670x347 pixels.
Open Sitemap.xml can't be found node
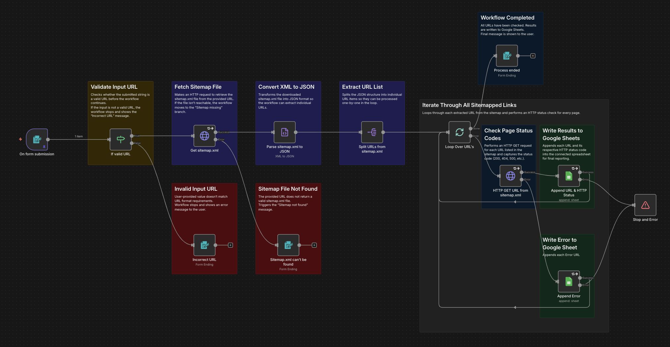(x=288, y=245)
